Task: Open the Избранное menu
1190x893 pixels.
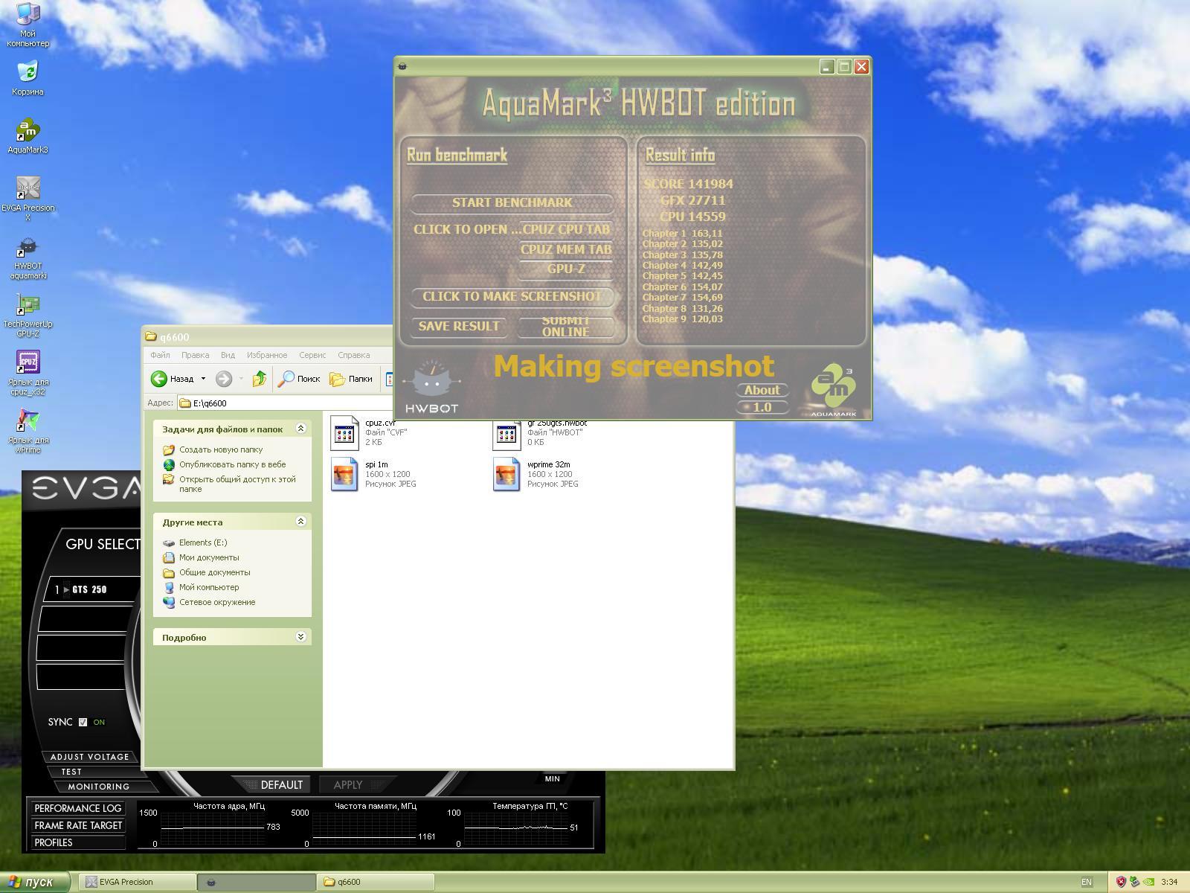Action: [267, 355]
